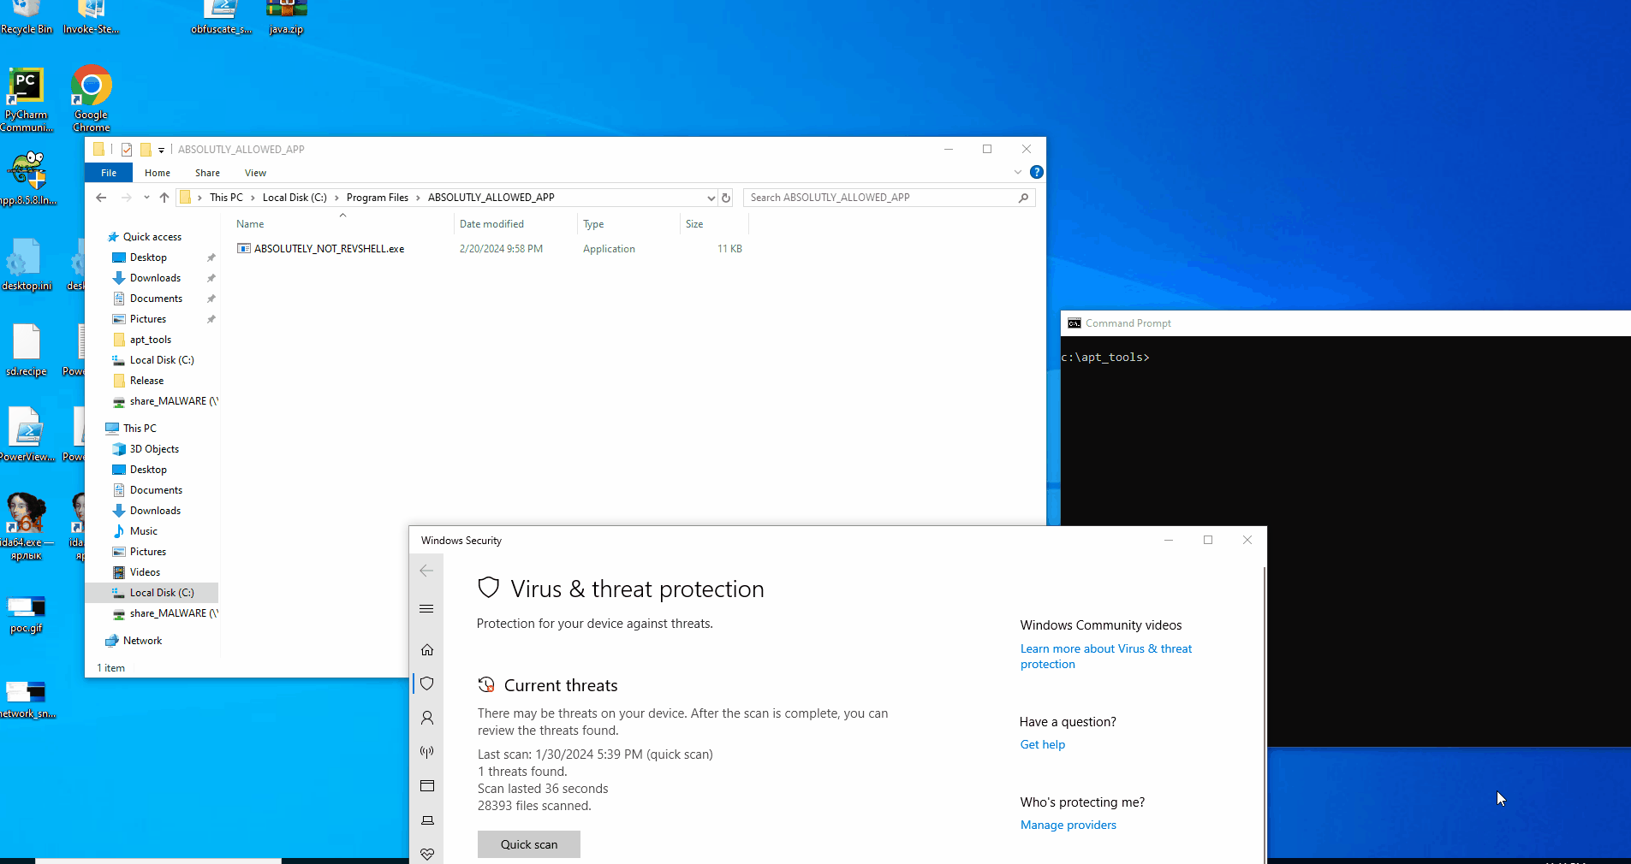This screenshot has width=1631, height=864.
Task: Open Firewall & network protection icon
Action: [x=427, y=752]
